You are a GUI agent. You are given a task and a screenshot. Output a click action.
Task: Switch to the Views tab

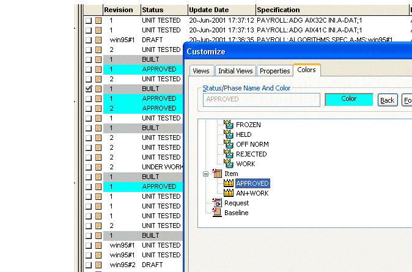pyautogui.click(x=200, y=71)
